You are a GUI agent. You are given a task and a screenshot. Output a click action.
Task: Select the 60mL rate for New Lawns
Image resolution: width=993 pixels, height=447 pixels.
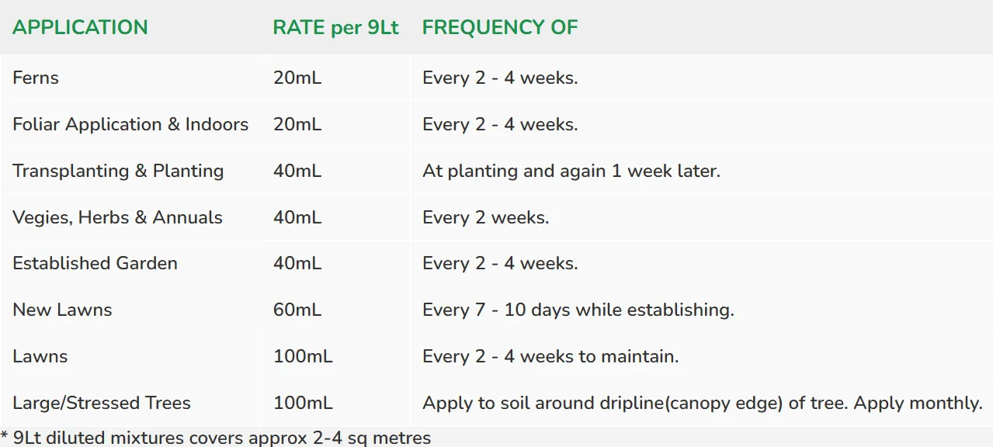297,310
